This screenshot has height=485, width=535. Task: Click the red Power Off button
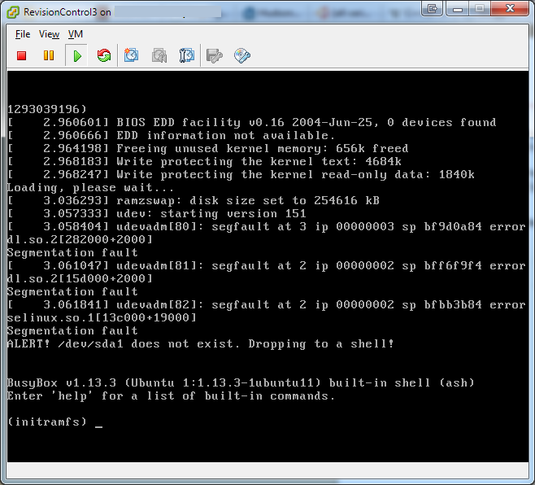click(22, 55)
